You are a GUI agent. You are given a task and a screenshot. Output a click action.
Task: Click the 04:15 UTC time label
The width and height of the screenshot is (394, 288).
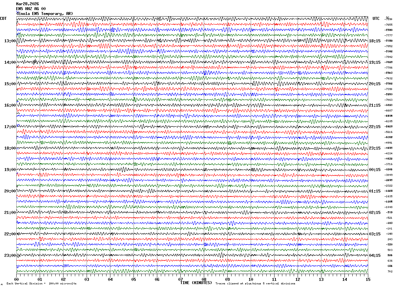point(375,255)
